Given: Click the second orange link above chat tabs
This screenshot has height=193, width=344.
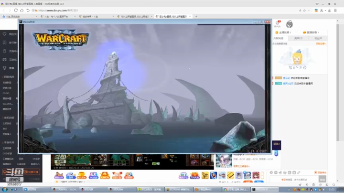Looking at the screenshot, I should (x=311, y=32).
